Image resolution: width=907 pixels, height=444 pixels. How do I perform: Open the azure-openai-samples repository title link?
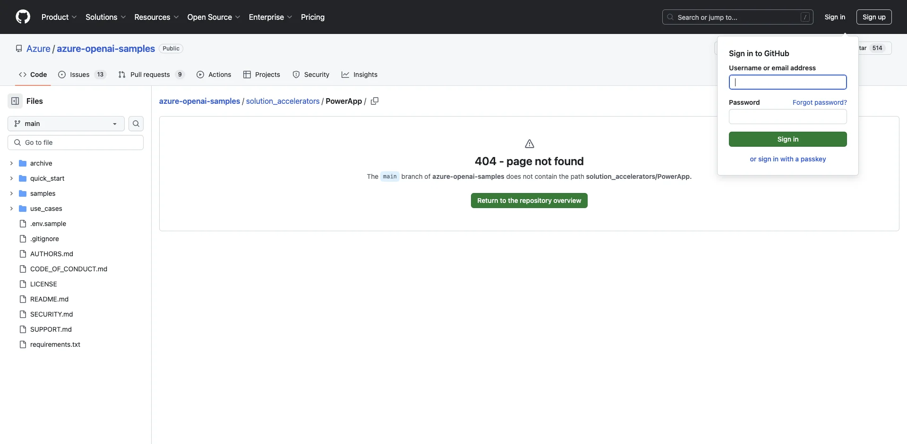tap(106, 49)
